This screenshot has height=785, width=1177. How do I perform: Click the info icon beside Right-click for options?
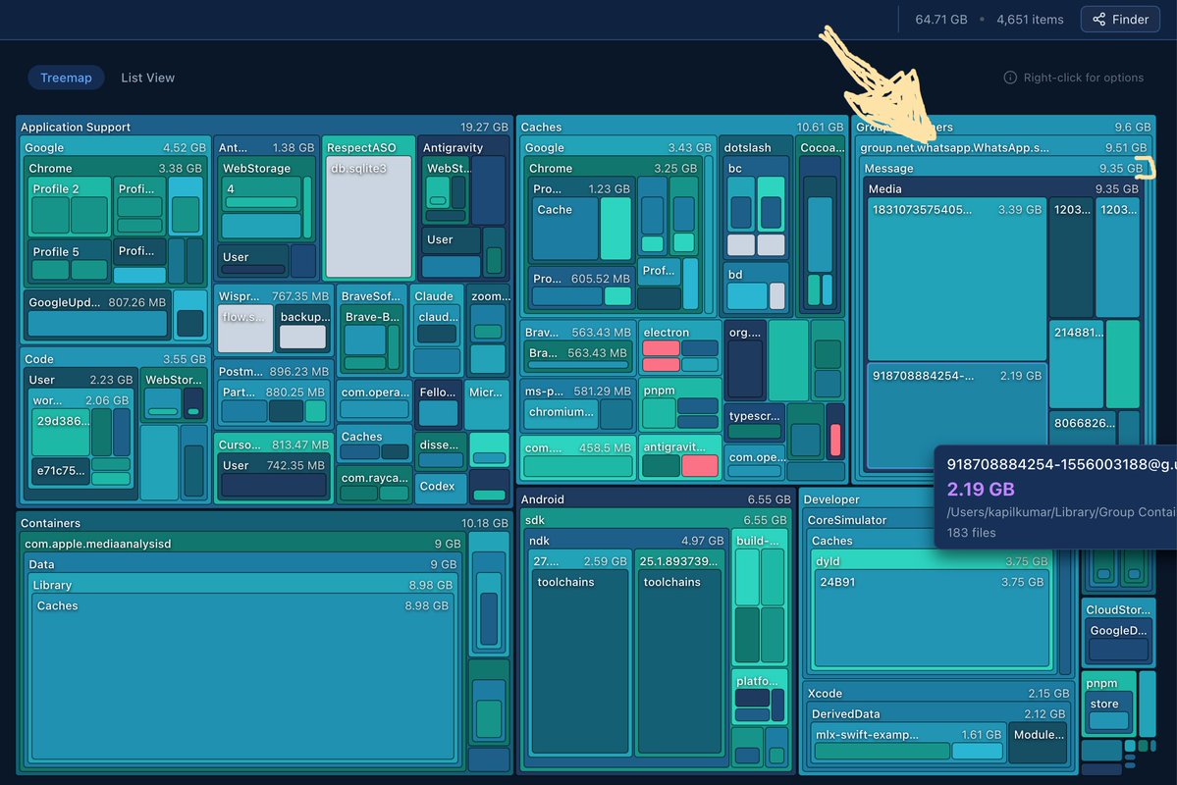1010,78
